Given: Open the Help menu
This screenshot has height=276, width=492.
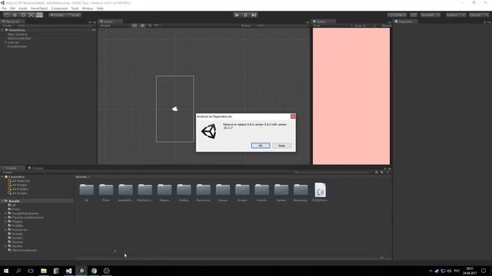Looking at the screenshot, I should pyautogui.click(x=100, y=8).
